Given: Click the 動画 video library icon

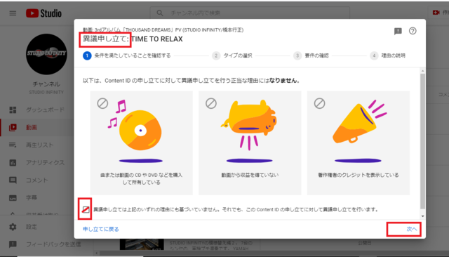Looking at the screenshot, I should click(x=13, y=127).
